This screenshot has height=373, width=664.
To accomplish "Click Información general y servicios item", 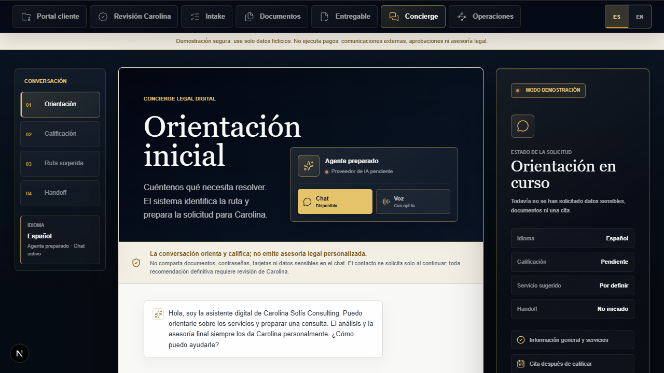I will [573, 340].
